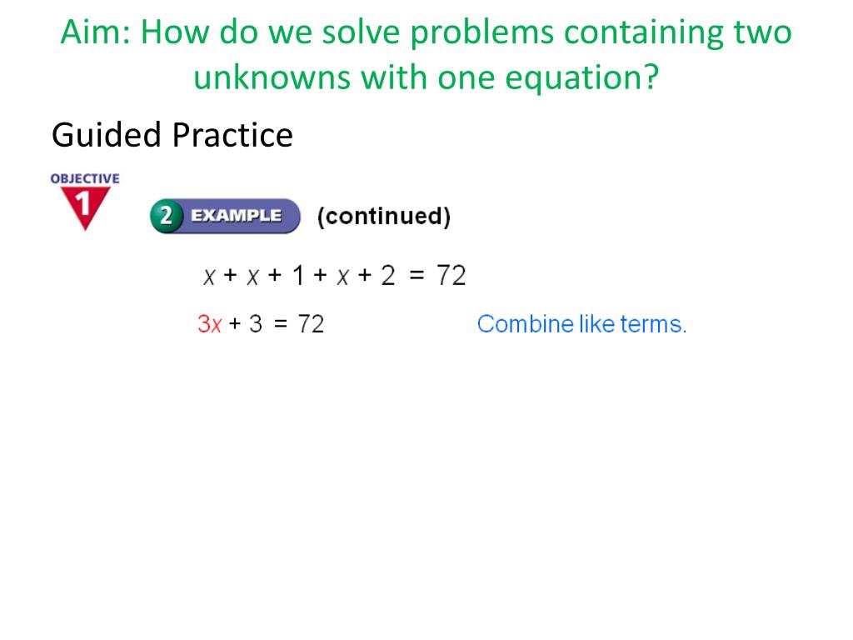853x640 pixels.
Task: Click the number 1 in the top equation
Action: (298, 275)
